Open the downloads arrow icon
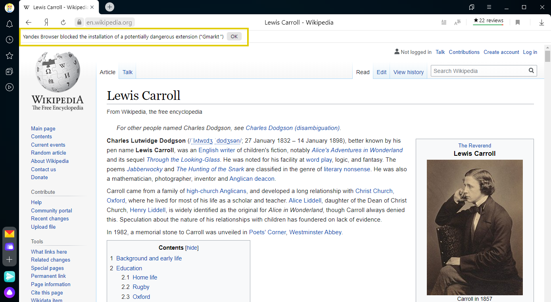The height and width of the screenshot is (302, 551). 541,23
